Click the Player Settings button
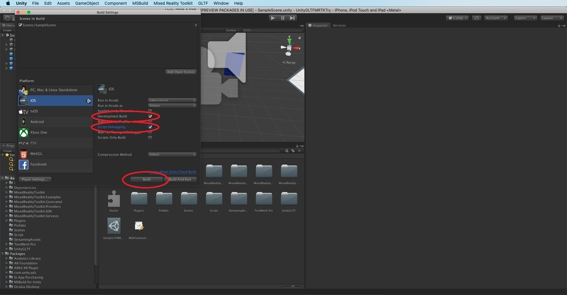This screenshot has height=295, width=567. pos(35,179)
